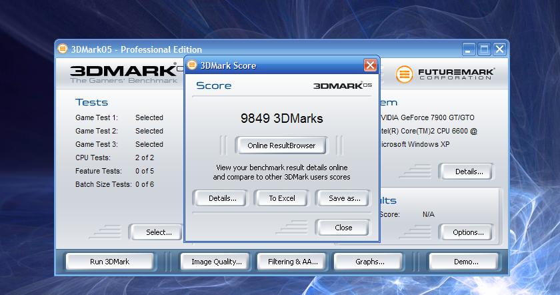Open Filtering & AA... options
560x295 pixels.
point(293,262)
